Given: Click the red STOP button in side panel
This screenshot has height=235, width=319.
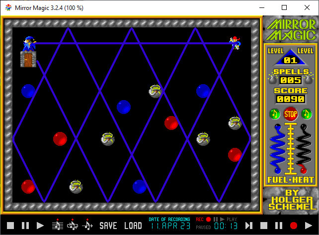Looking at the screenshot, I should pyautogui.click(x=291, y=114).
